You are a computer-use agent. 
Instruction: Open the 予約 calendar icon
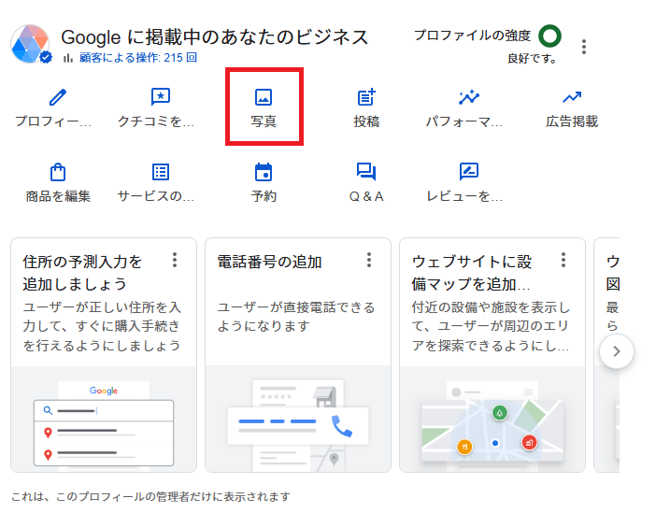(x=264, y=172)
